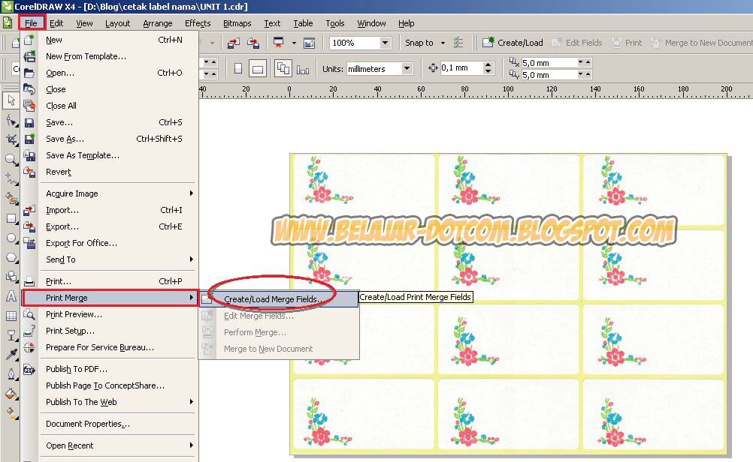Set page to Landscape orientation
The image size is (753, 462).
tap(258, 68)
